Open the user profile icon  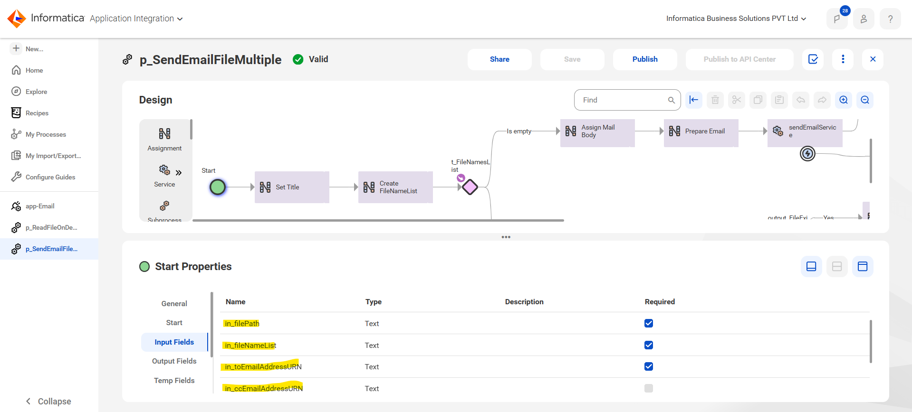click(x=864, y=19)
